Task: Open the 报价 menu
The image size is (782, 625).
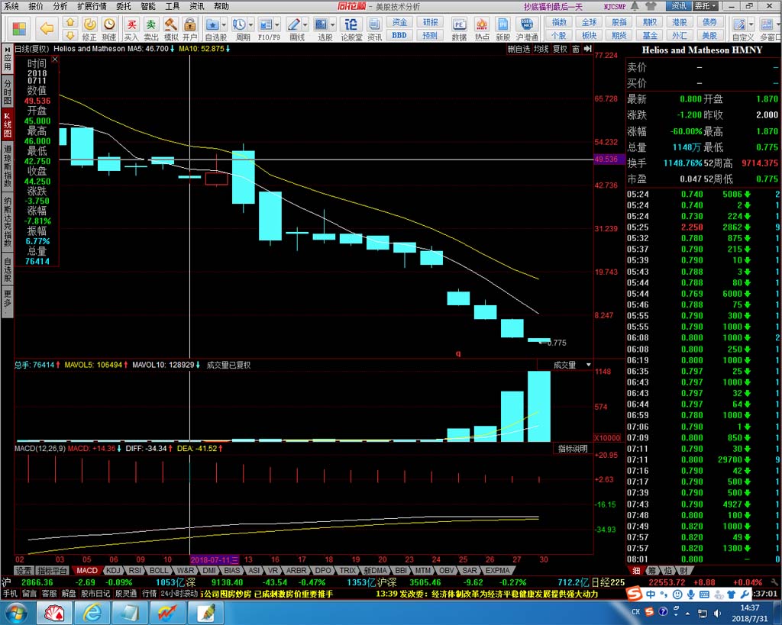Action: (x=35, y=6)
